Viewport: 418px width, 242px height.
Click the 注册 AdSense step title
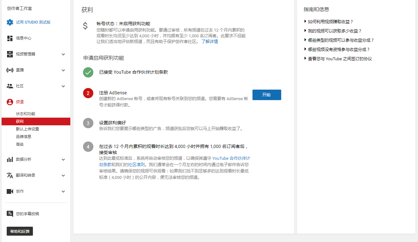[113, 93]
